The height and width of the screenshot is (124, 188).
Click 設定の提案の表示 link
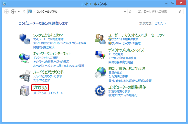(119, 91)
